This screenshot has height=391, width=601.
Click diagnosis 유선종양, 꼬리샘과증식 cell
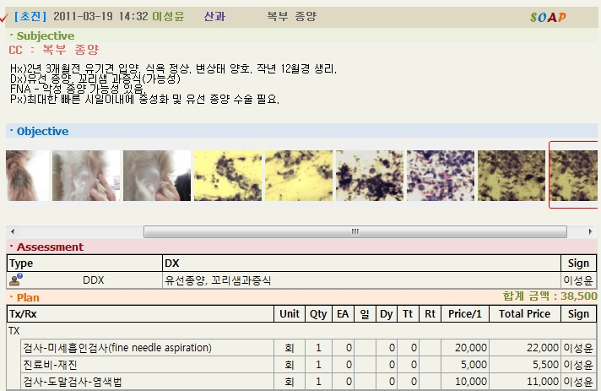(361, 280)
